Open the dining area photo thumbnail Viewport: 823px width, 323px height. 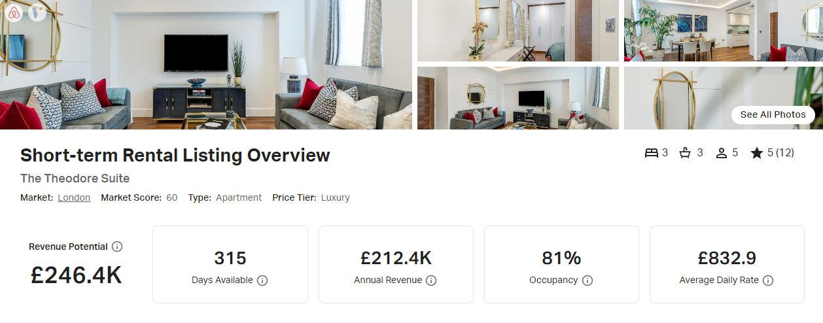point(724,31)
